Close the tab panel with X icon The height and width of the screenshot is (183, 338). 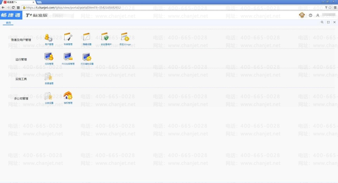tap(335, 22)
